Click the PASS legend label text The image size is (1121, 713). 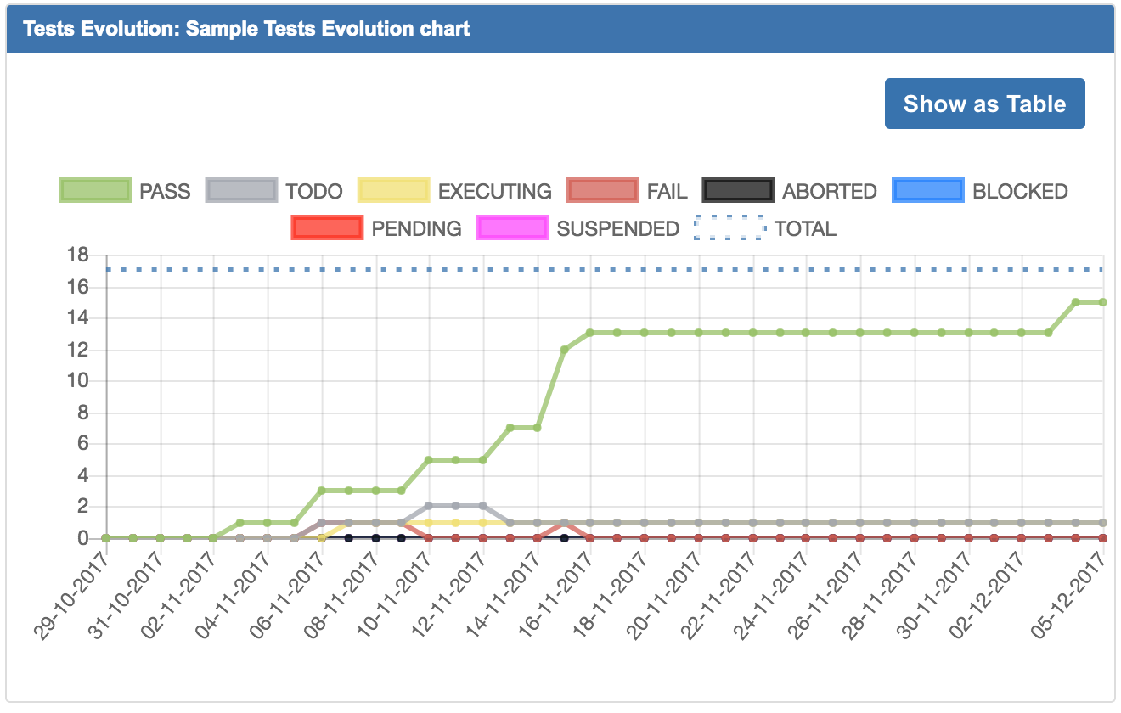point(165,192)
